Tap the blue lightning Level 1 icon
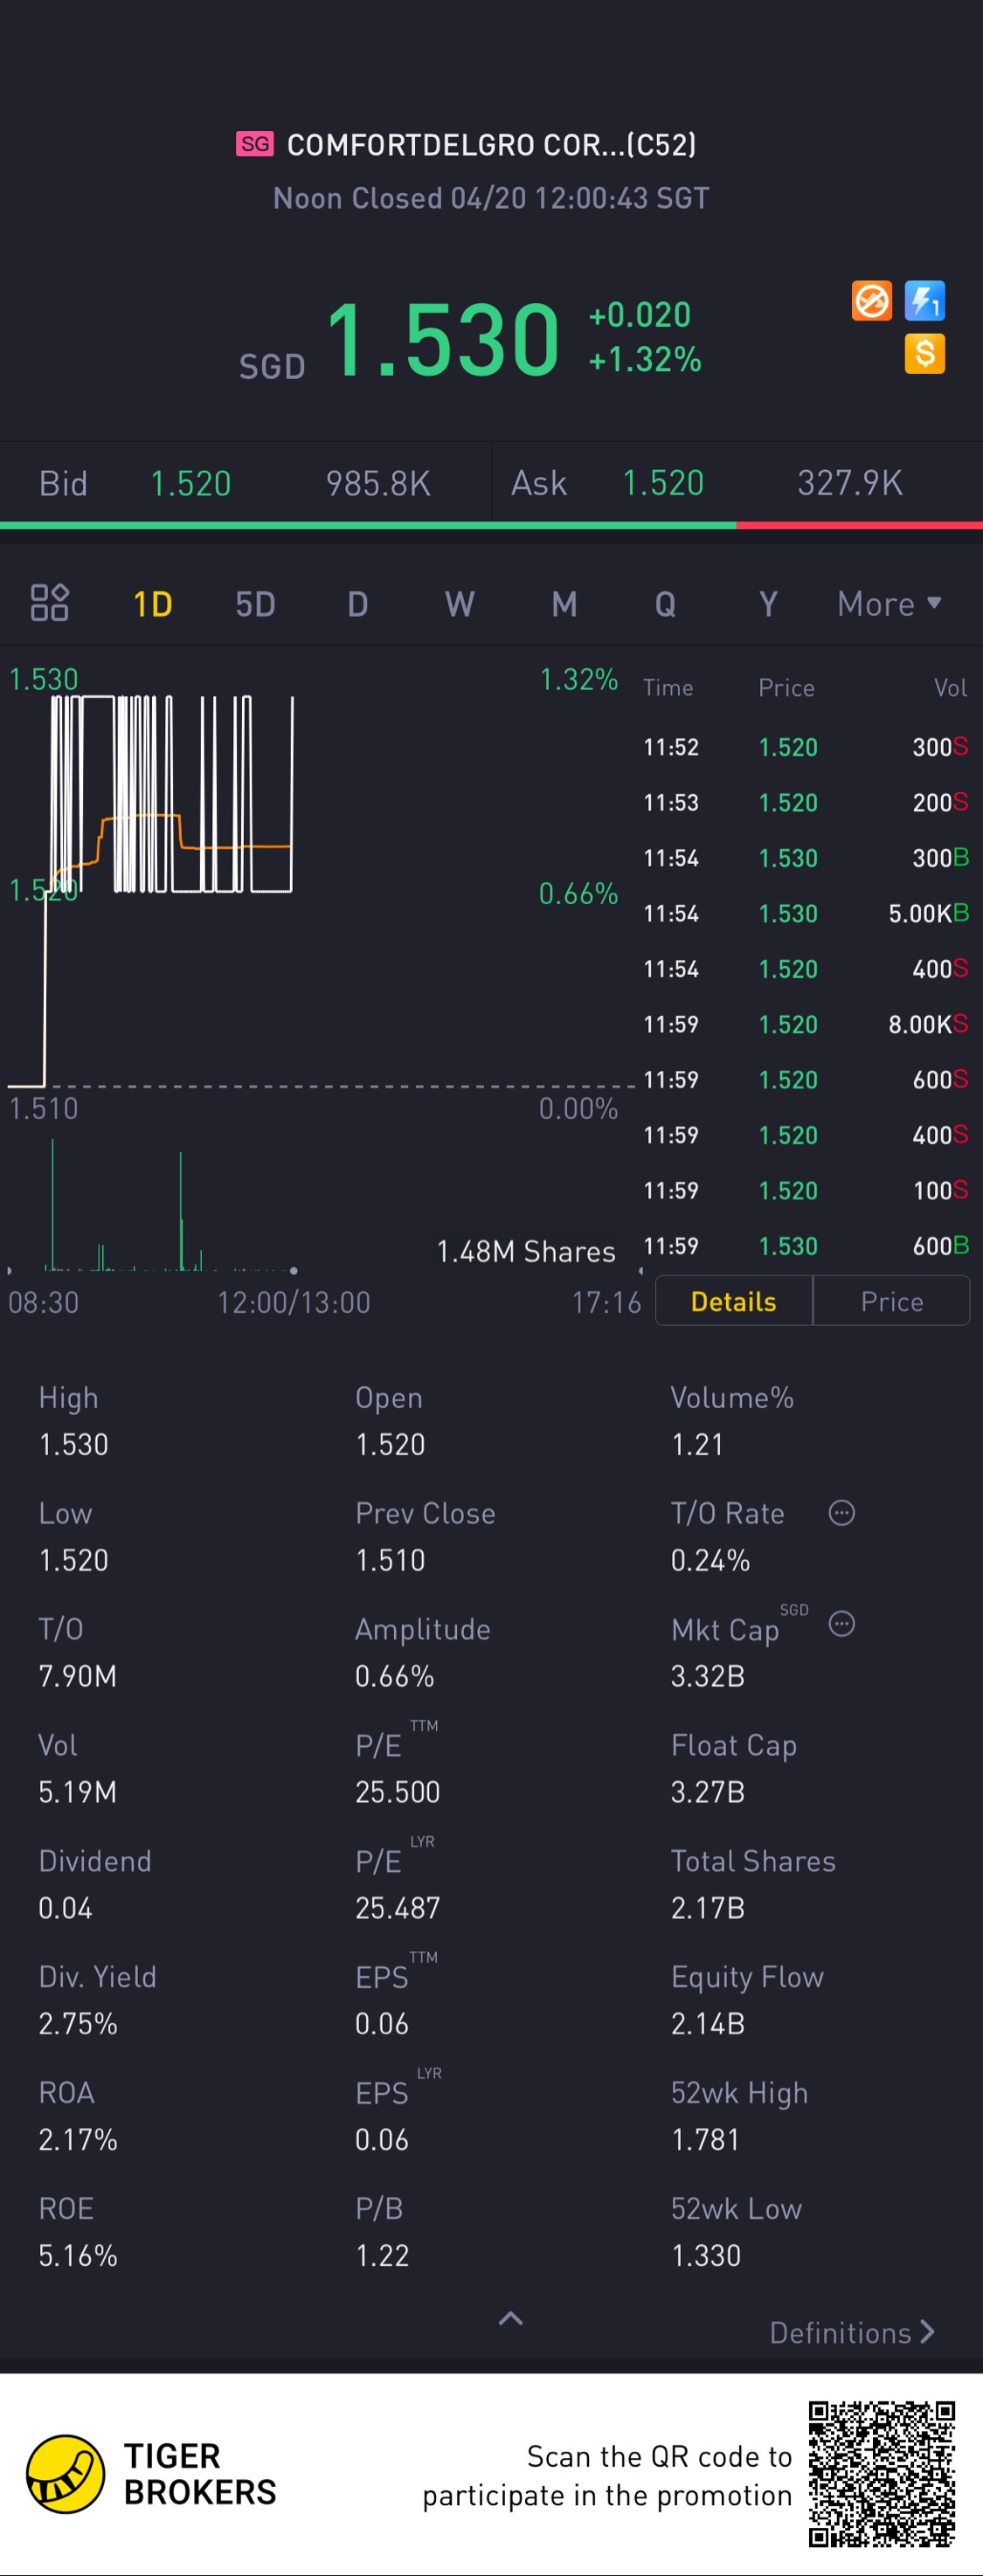 [x=925, y=301]
